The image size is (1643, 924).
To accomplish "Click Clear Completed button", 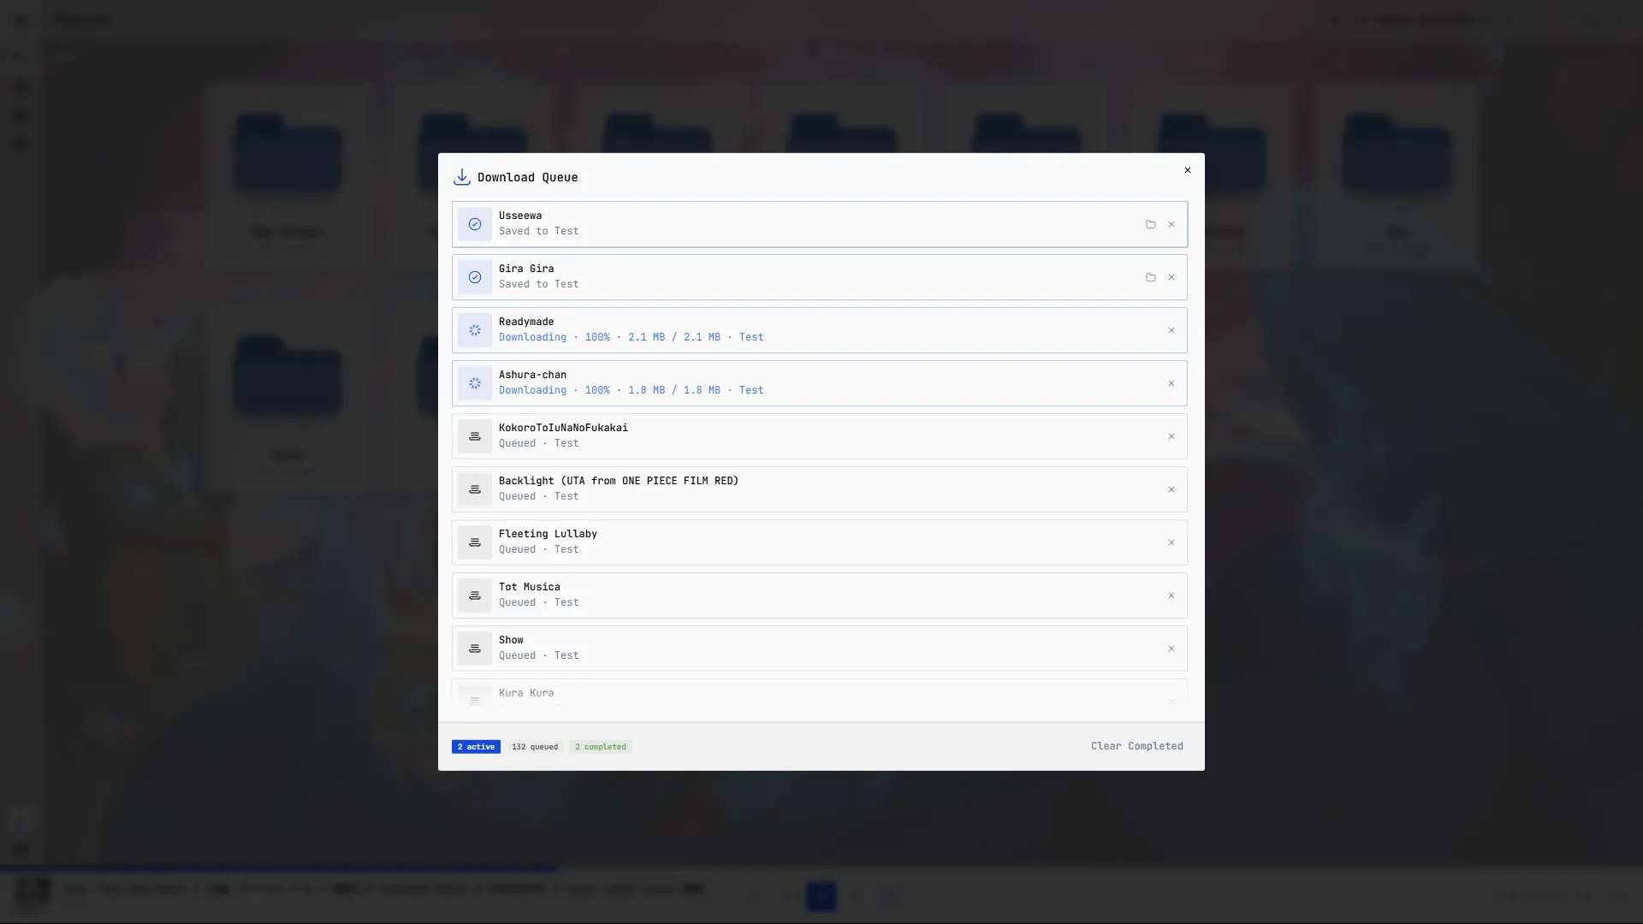I will tap(1136, 746).
